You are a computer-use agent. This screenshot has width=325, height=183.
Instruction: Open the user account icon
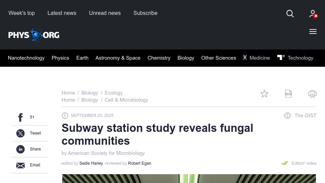click(x=313, y=14)
